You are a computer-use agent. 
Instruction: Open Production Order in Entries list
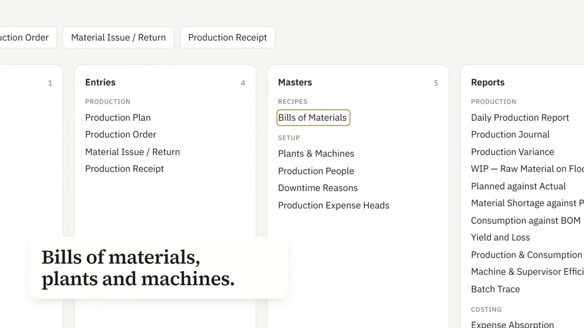[x=120, y=134]
